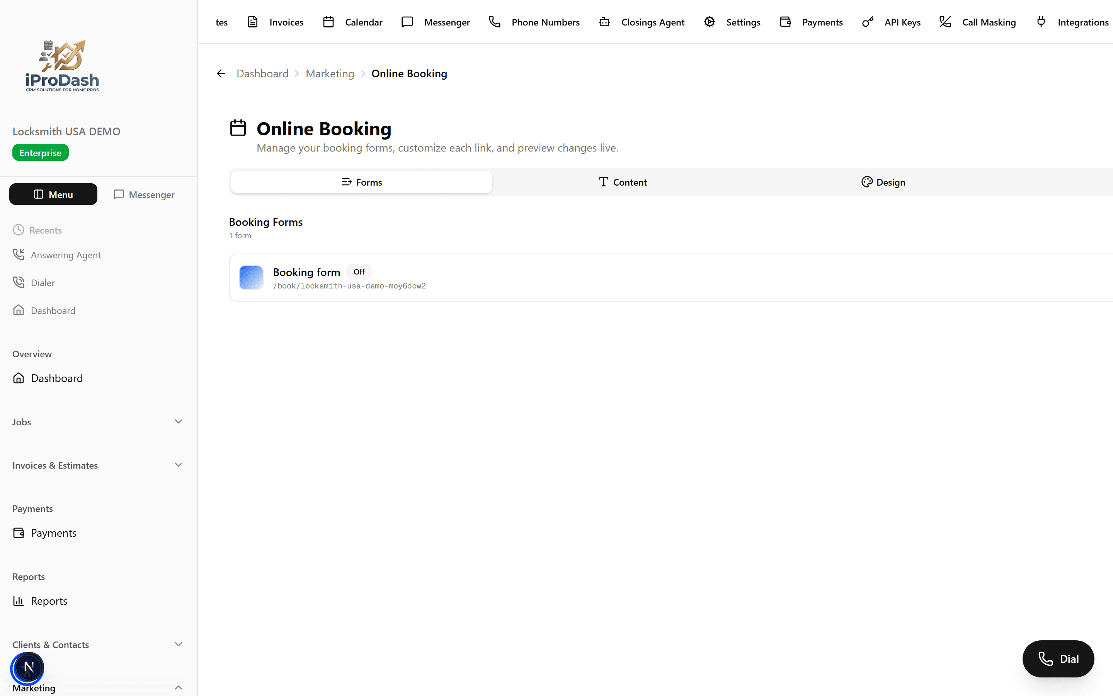1113x696 pixels.
Task: Click the Jobs section label
Action: 22,421
